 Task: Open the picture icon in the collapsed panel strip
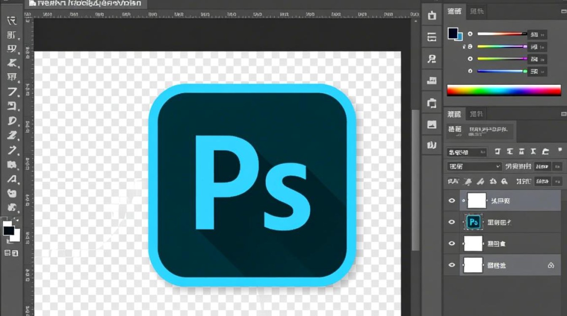coord(432,124)
